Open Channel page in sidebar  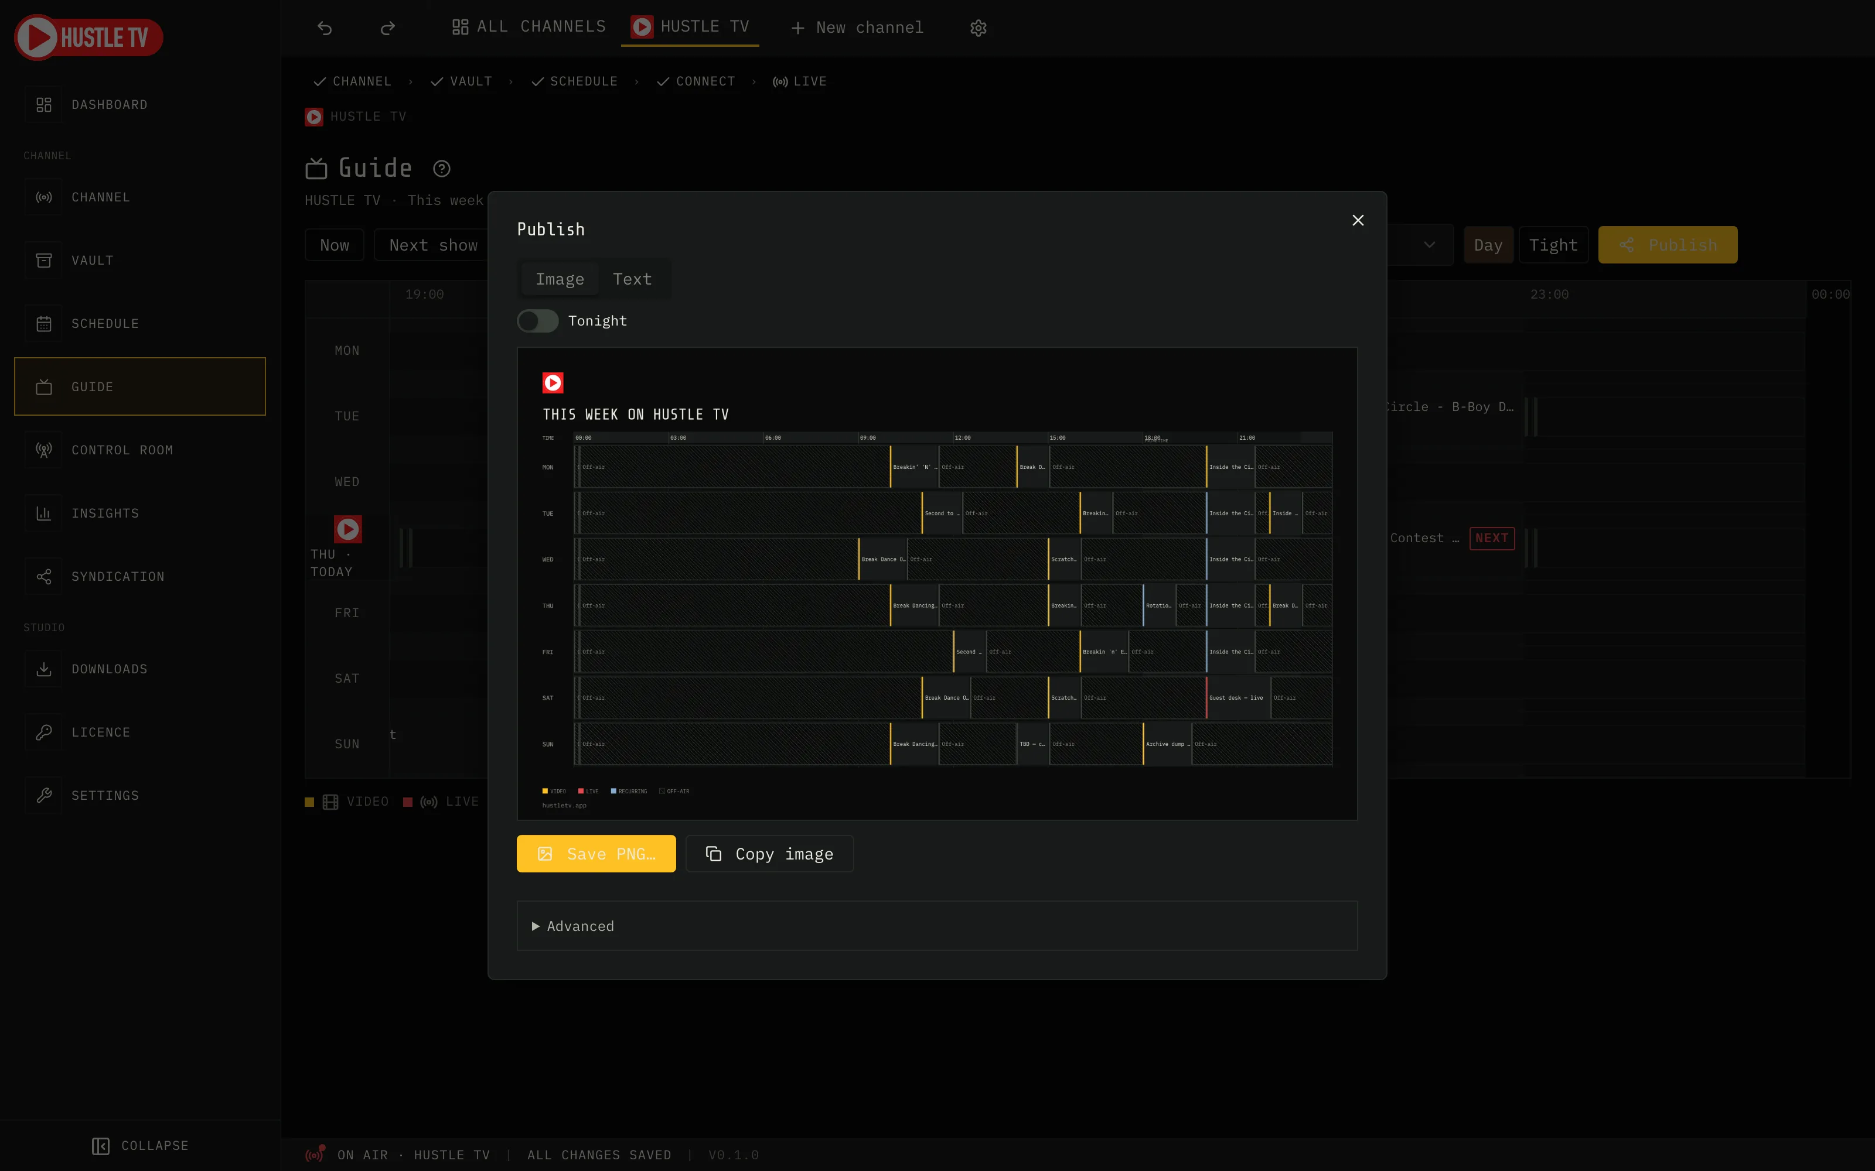coord(139,197)
